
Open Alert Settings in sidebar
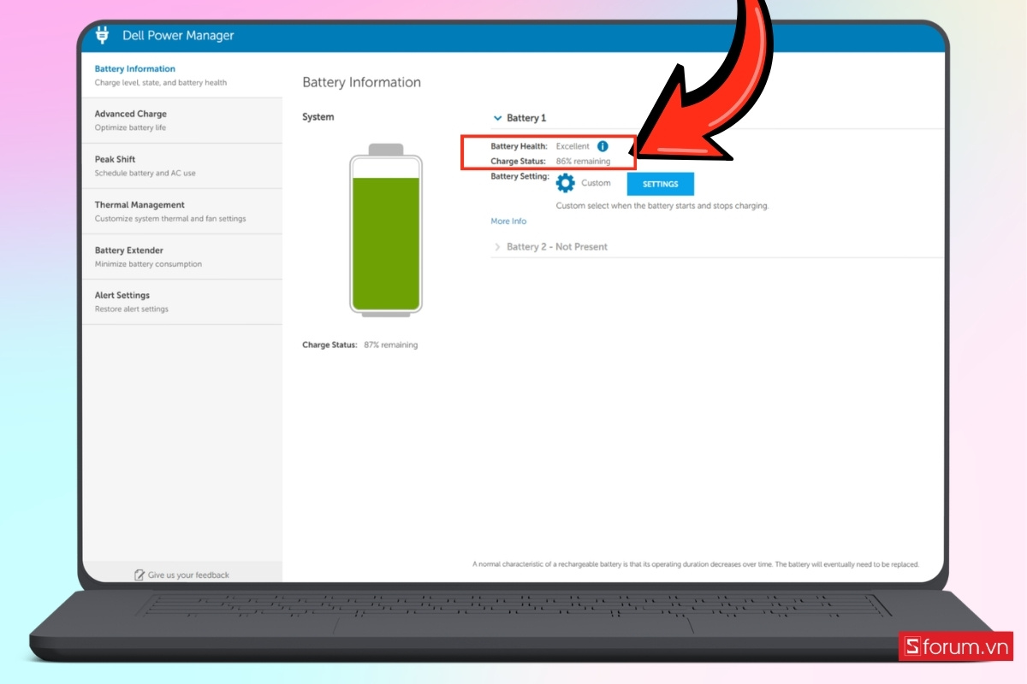(182, 302)
